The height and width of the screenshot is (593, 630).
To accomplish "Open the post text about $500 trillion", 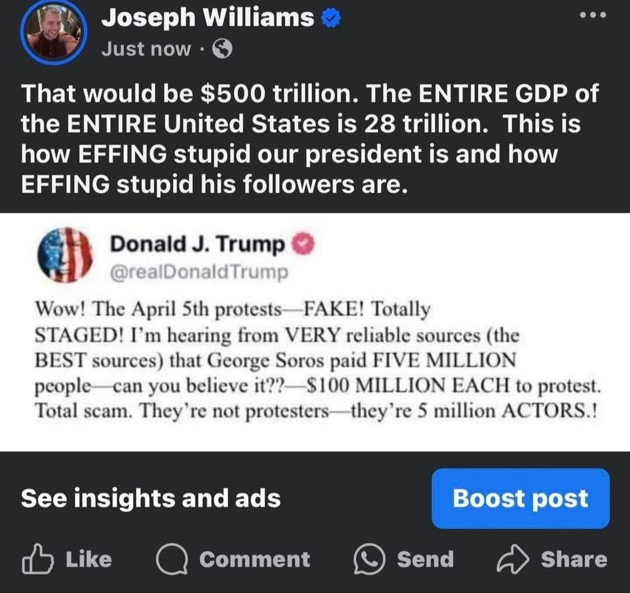I will tap(309, 138).
